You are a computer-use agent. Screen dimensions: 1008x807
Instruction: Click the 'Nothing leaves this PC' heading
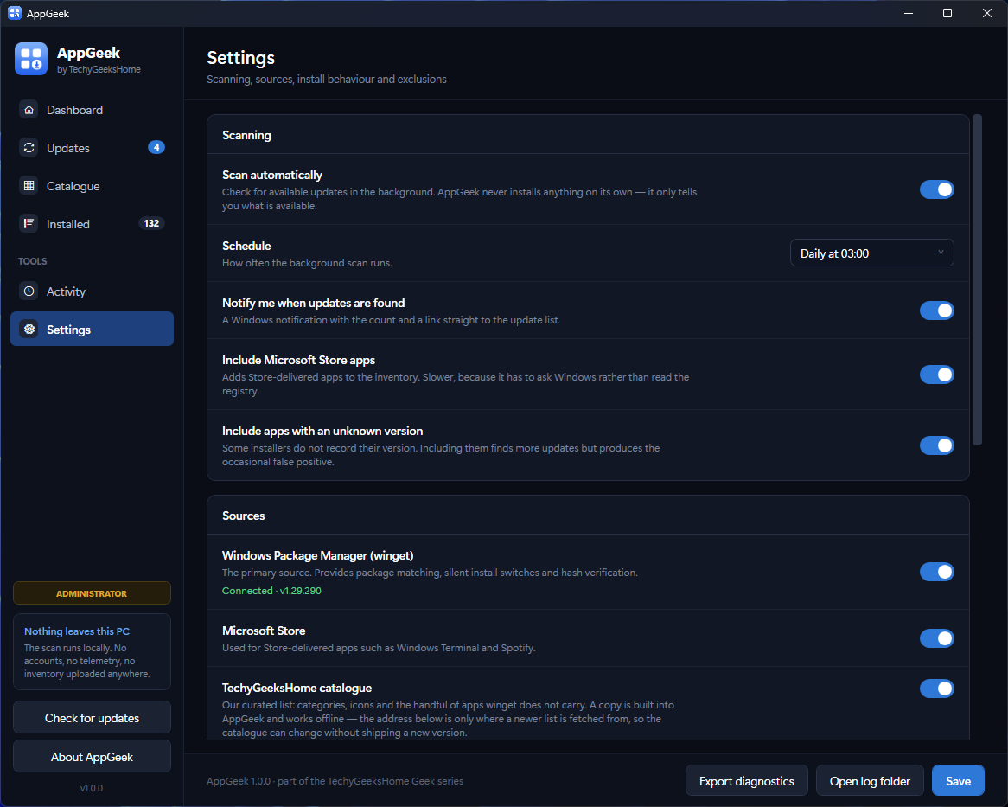76,631
